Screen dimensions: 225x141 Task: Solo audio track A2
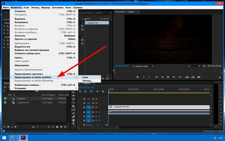[99, 116]
